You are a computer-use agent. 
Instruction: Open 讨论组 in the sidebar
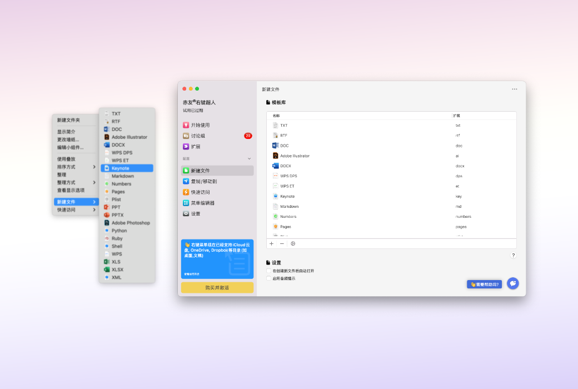pyautogui.click(x=217, y=136)
